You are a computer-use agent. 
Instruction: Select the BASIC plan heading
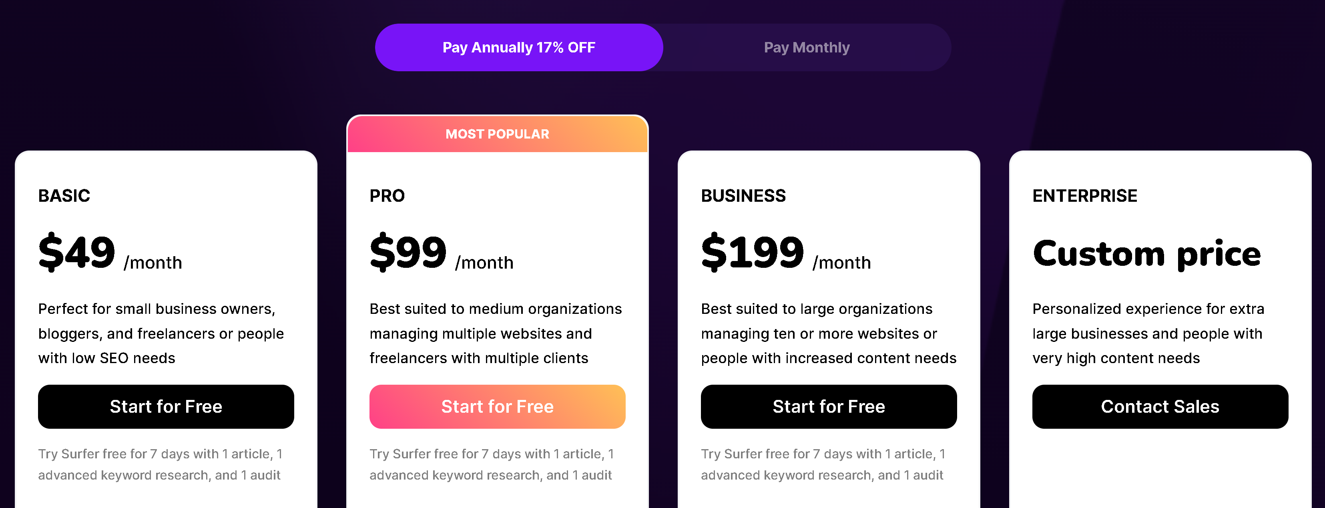click(64, 196)
